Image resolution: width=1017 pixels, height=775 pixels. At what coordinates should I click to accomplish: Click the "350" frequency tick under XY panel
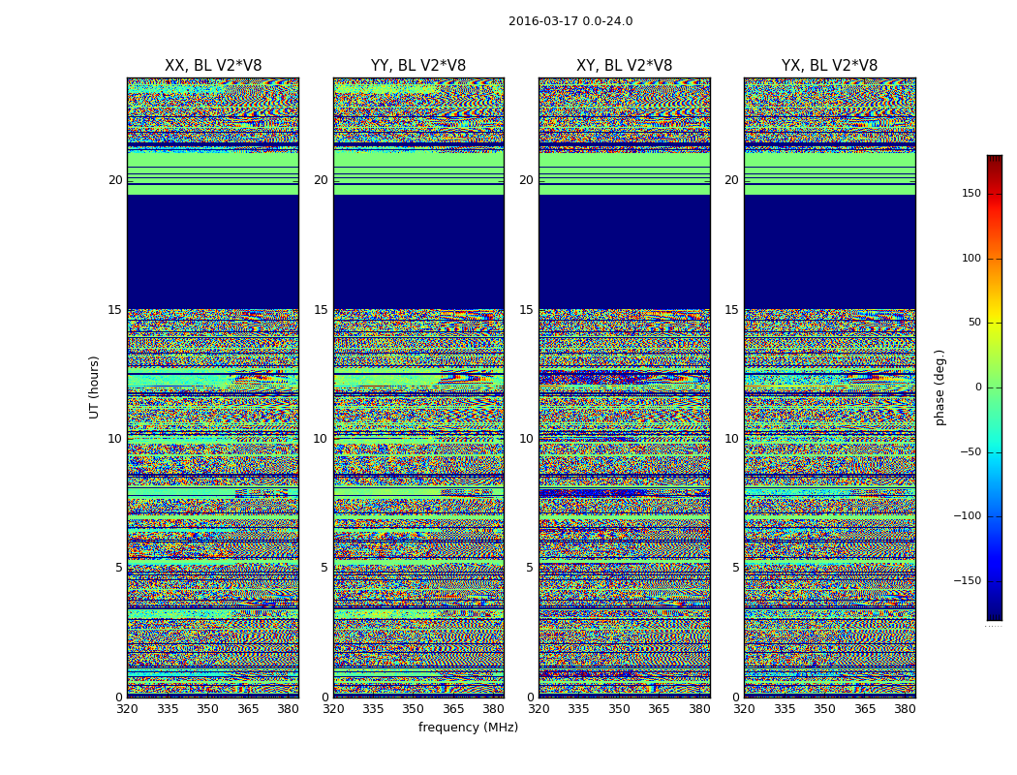[619, 709]
